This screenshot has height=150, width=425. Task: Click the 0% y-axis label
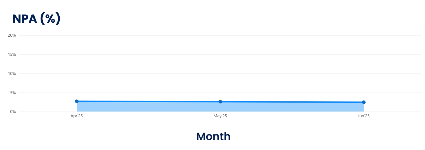coord(13,112)
